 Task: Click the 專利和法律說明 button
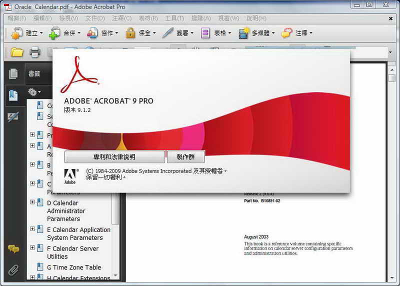pyautogui.click(x=114, y=156)
